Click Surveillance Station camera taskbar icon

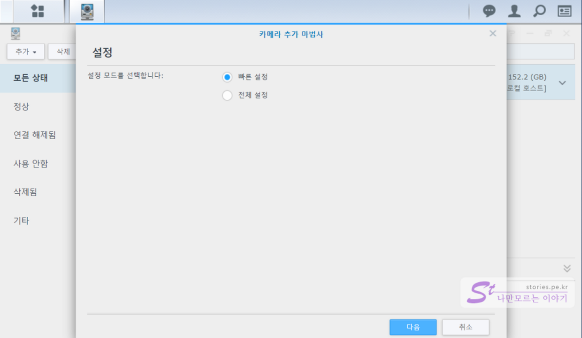(x=87, y=11)
